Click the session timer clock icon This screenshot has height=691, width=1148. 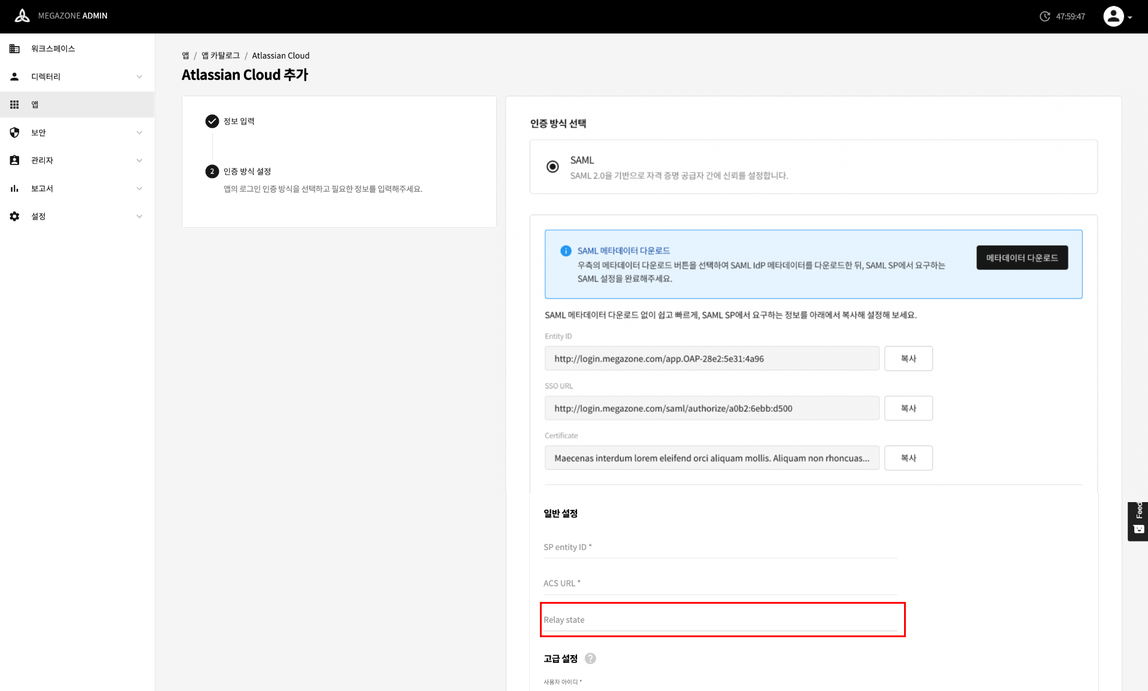[1045, 16]
